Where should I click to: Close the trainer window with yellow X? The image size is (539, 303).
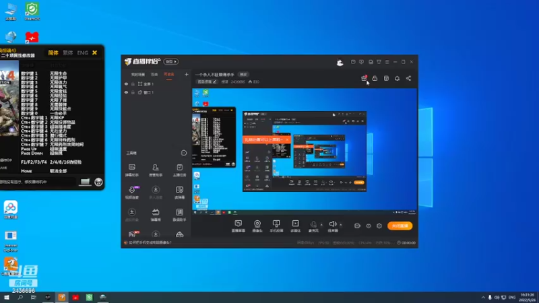(95, 53)
